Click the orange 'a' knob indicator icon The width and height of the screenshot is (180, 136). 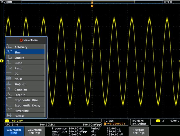[x=21, y=40]
